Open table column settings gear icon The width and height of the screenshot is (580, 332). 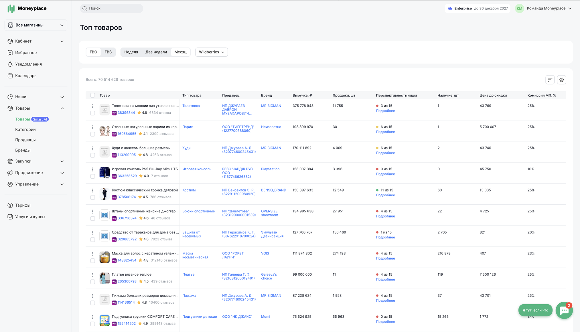[562, 80]
